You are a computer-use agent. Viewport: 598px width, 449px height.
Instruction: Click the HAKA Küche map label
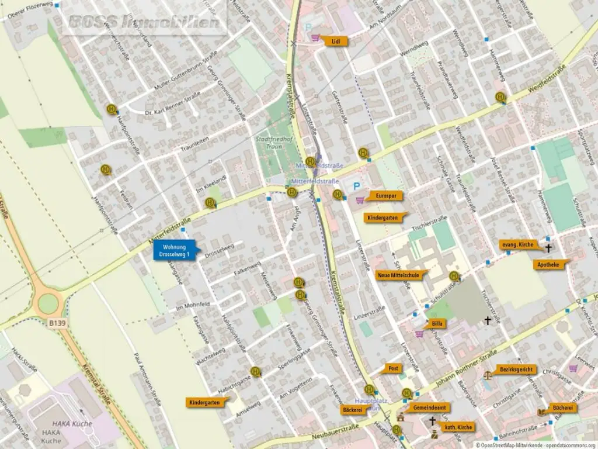tap(72, 423)
